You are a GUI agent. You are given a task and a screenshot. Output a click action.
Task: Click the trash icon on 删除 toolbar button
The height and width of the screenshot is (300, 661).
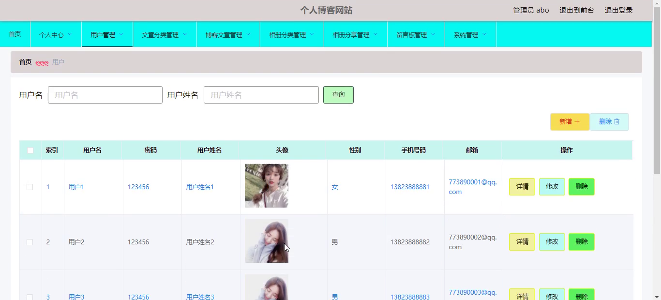click(x=617, y=122)
